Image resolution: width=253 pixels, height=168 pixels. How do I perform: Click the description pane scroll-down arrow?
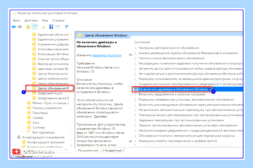pos(130,141)
